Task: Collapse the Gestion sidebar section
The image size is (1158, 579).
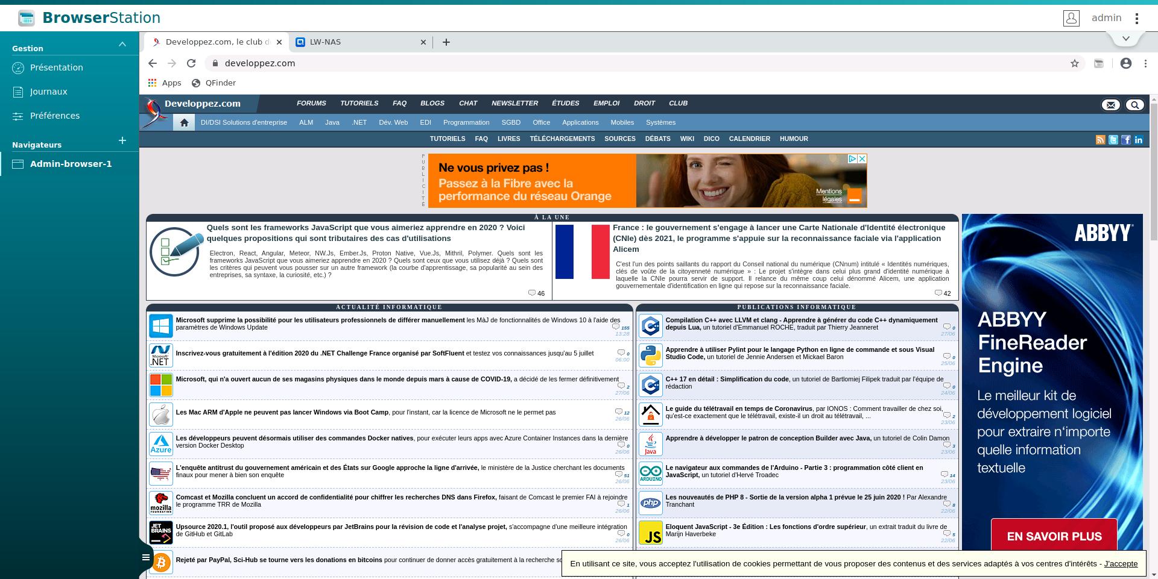Action: [x=122, y=45]
